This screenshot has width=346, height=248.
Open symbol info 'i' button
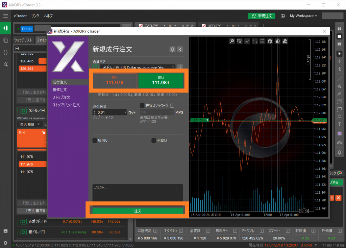pos(180,67)
